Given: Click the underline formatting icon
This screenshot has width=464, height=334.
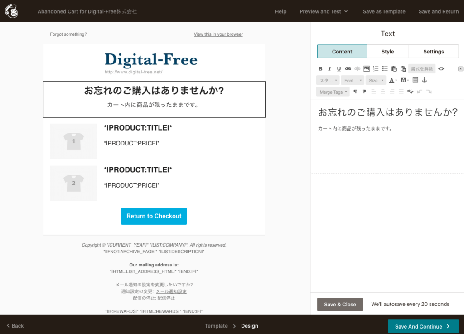Looking at the screenshot, I should (338, 69).
